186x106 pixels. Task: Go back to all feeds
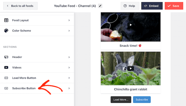(21, 6)
